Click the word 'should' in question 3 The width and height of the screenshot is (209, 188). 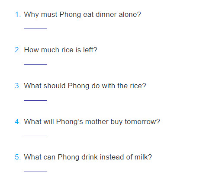(x=55, y=86)
